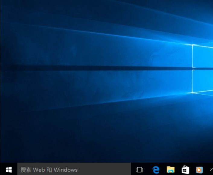
Task: Click the search Web and Windows box
Action: tap(74, 170)
